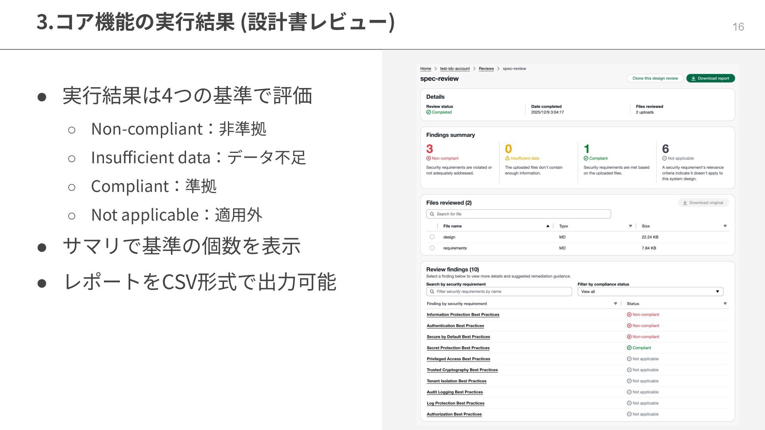Click Clone this design review button
This screenshot has height=430, width=765.
[x=655, y=78]
